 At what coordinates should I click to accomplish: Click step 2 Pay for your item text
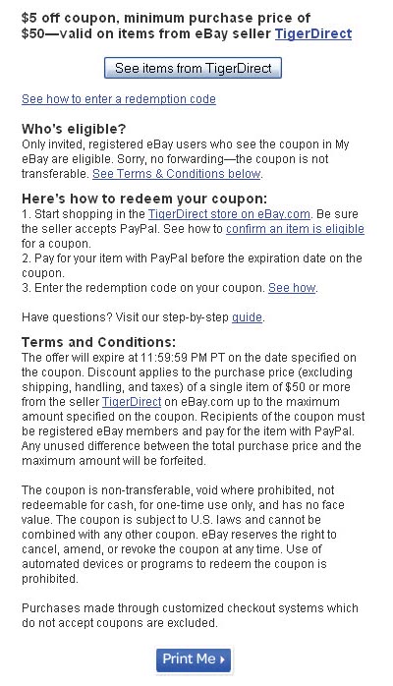coord(192,265)
